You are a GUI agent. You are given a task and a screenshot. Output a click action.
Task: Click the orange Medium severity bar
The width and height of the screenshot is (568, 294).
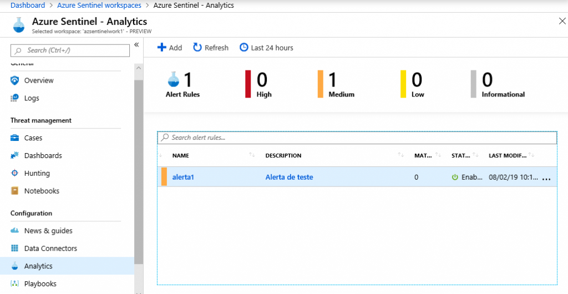321,84
